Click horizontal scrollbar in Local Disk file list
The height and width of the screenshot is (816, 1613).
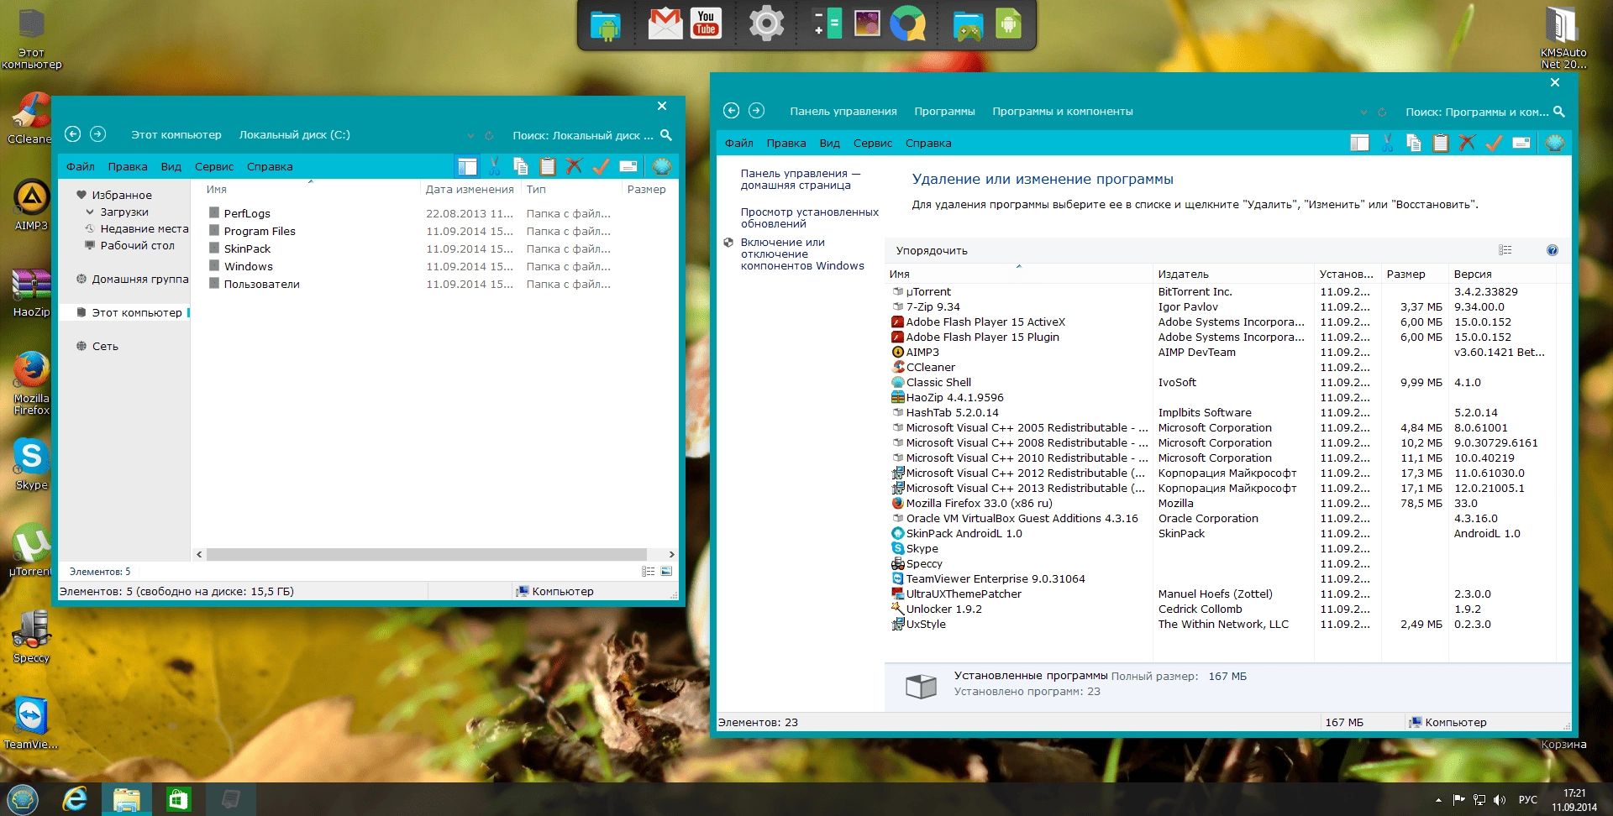tap(427, 554)
